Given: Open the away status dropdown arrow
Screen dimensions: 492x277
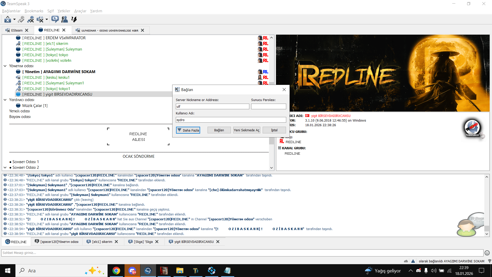Looking at the screenshot, I should pyautogui.click(x=14, y=19).
